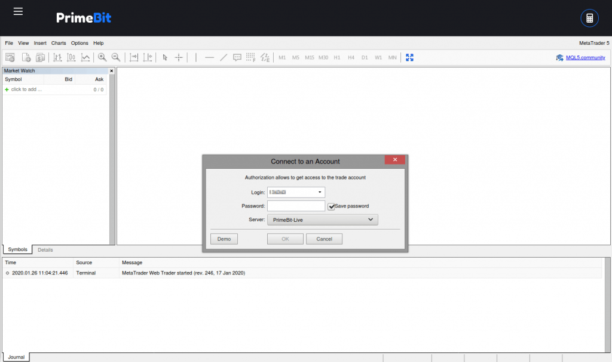This screenshot has width=612, height=362.
Task: Select the Elliott wave tool icon
Action: pos(265,58)
